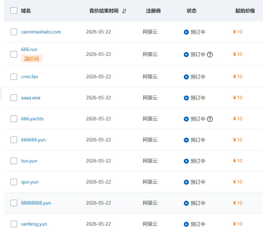Click the blue status icon for sanfeng.yun
Viewport: 263px width, 234px height.
(x=186, y=225)
